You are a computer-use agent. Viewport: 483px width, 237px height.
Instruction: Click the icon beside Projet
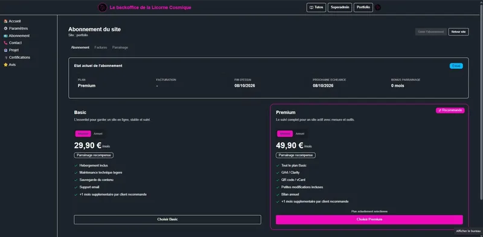(5, 50)
